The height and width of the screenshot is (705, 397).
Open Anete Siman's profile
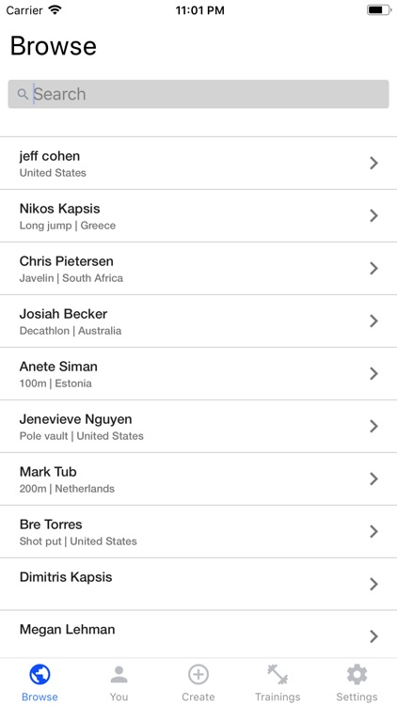(198, 373)
